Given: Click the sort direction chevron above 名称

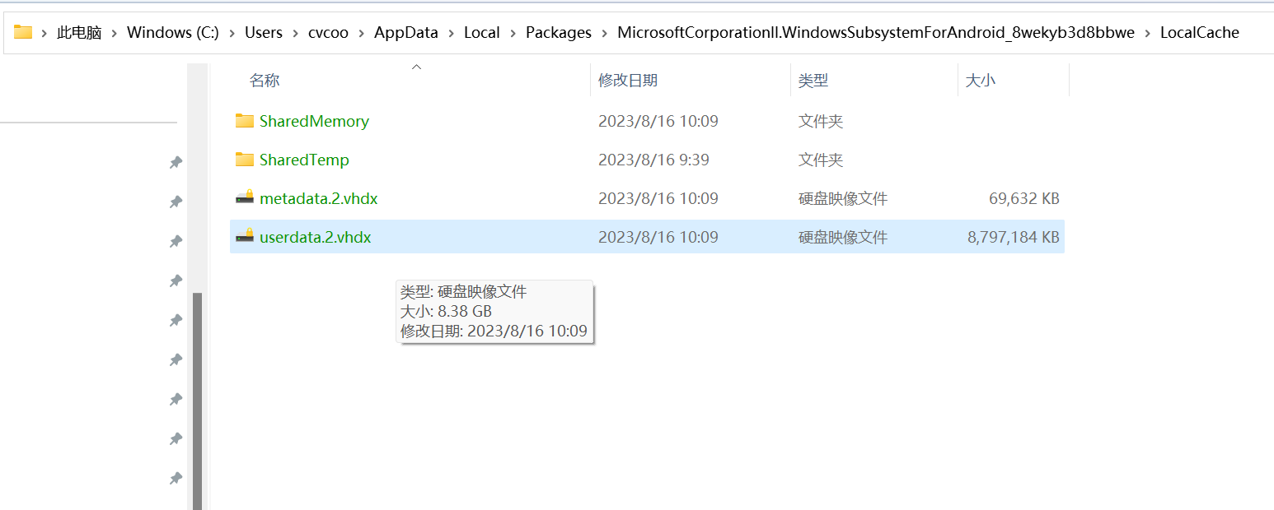Looking at the screenshot, I should tap(417, 66).
